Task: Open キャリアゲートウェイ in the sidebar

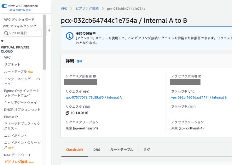Action: point(20,102)
